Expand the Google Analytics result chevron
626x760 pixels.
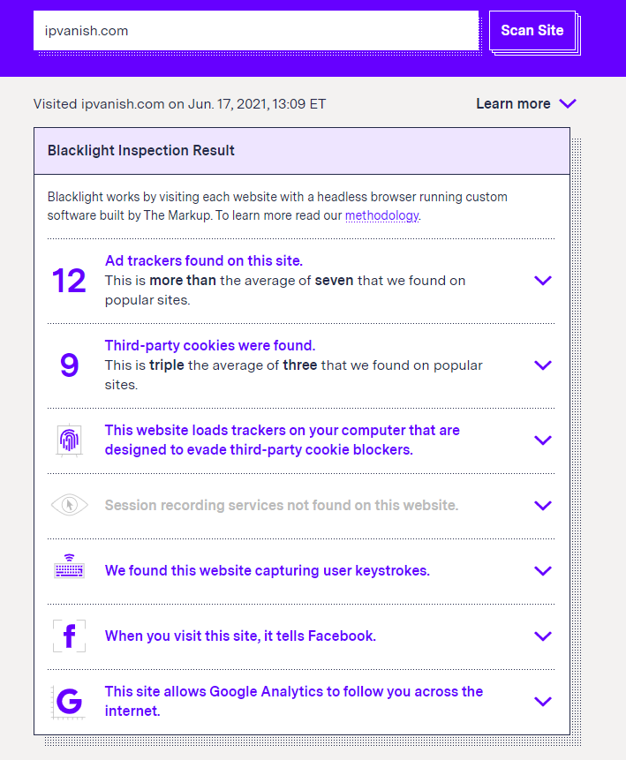click(543, 702)
